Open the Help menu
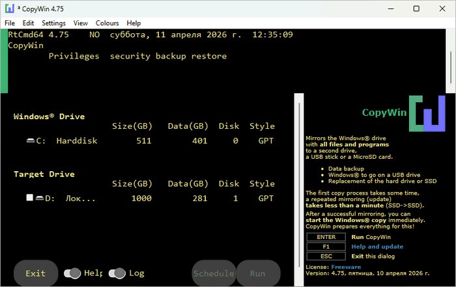This screenshot has width=456, height=287. [134, 23]
